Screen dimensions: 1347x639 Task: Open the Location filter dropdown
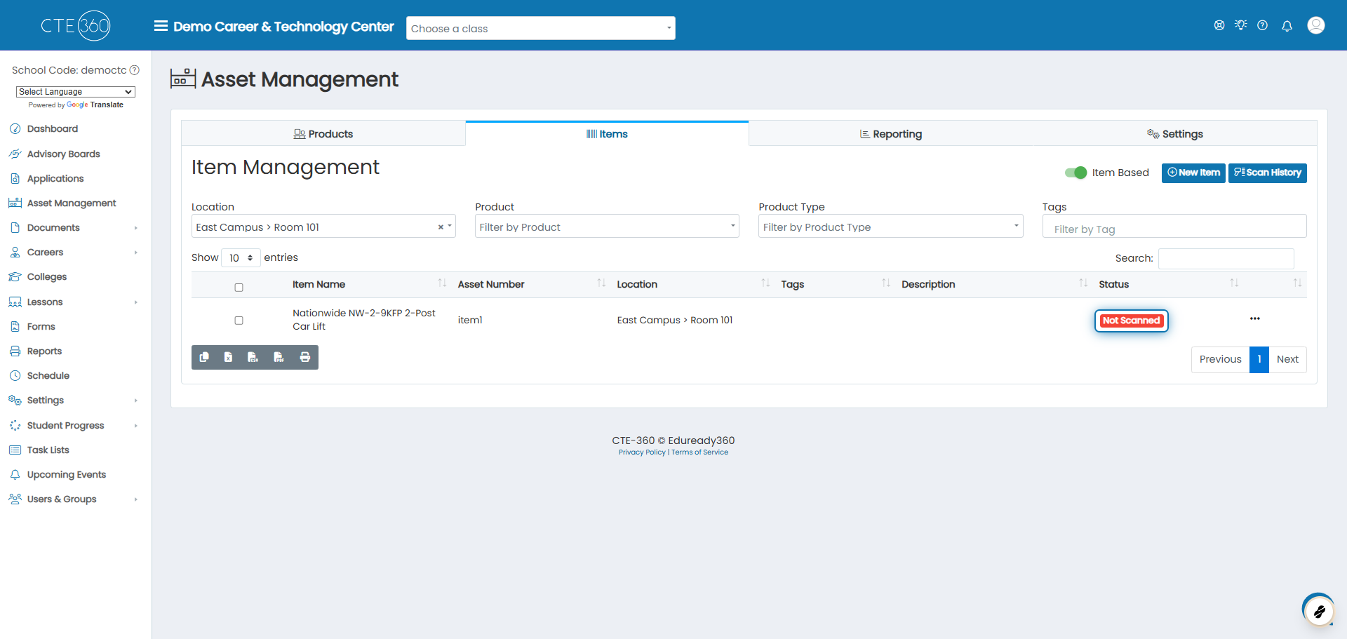point(323,227)
